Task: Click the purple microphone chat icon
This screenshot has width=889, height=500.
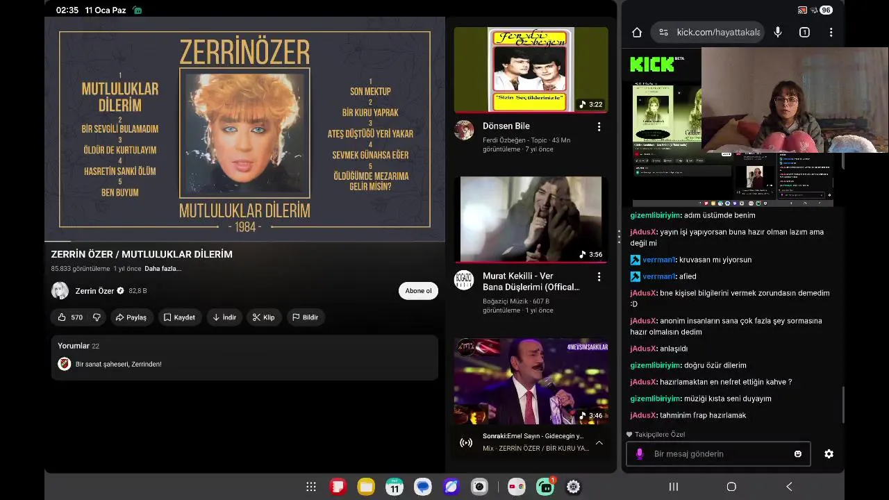Action: [x=640, y=453]
